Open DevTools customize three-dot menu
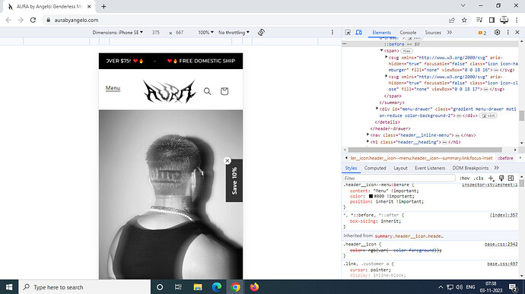This screenshot has width=525, height=294. (508, 33)
